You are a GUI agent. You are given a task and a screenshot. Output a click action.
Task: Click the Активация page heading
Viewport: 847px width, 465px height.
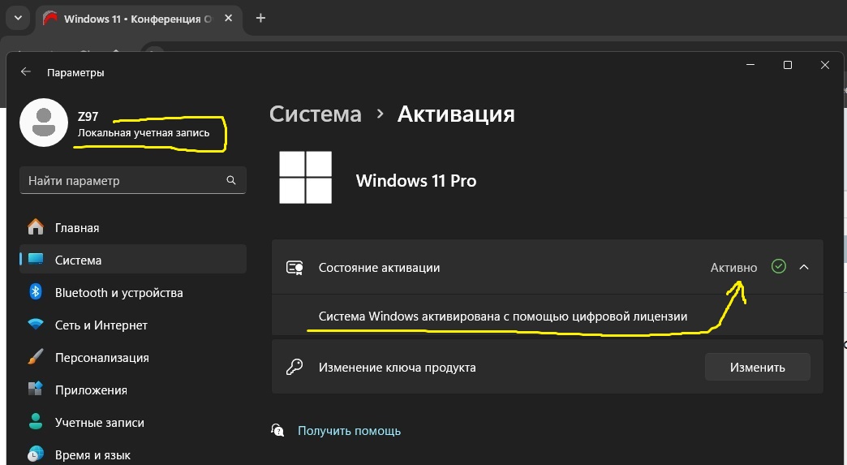click(x=456, y=114)
